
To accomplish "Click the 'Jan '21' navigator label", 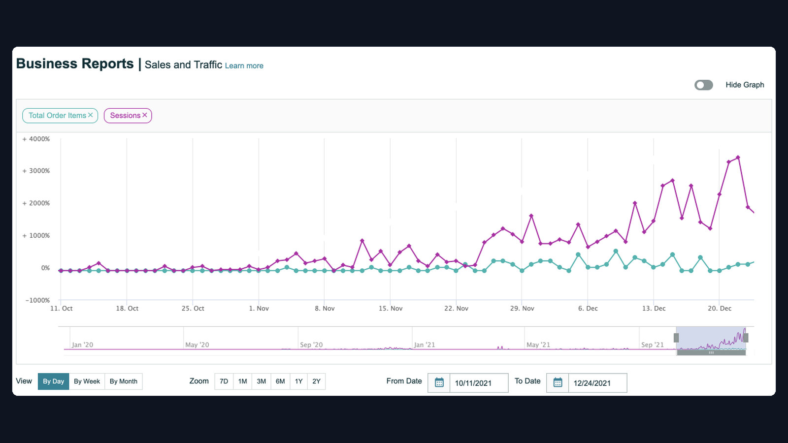I will (x=425, y=345).
